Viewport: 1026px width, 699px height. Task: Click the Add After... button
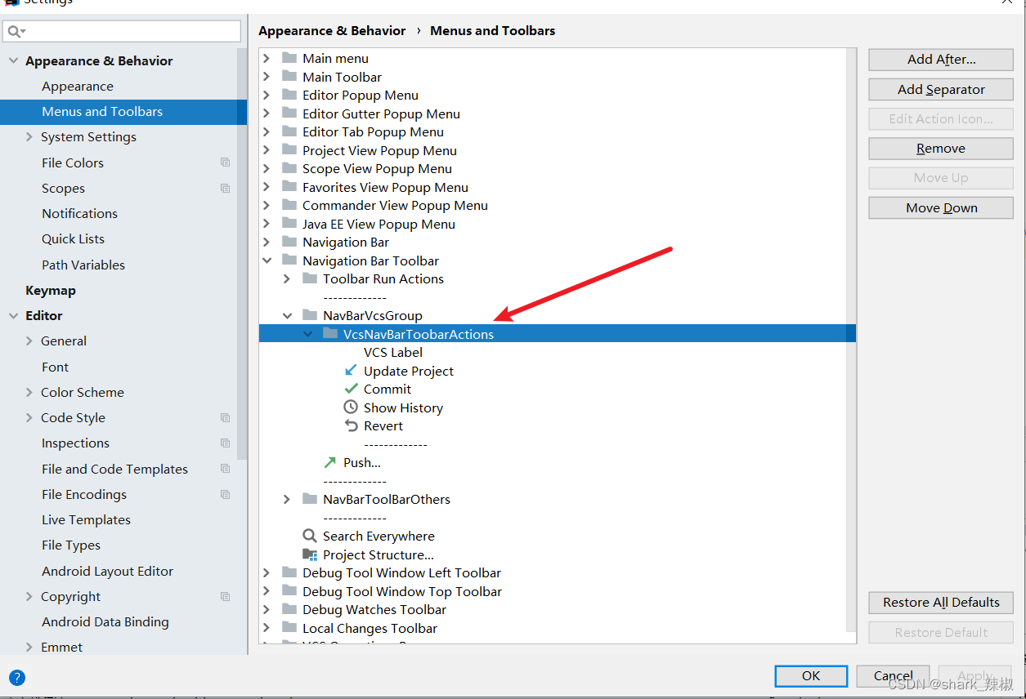[941, 59]
